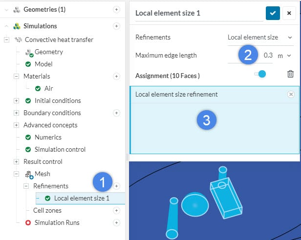Select Local element size 1 refinement
This screenshot has width=301, height=240.
coord(81,198)
